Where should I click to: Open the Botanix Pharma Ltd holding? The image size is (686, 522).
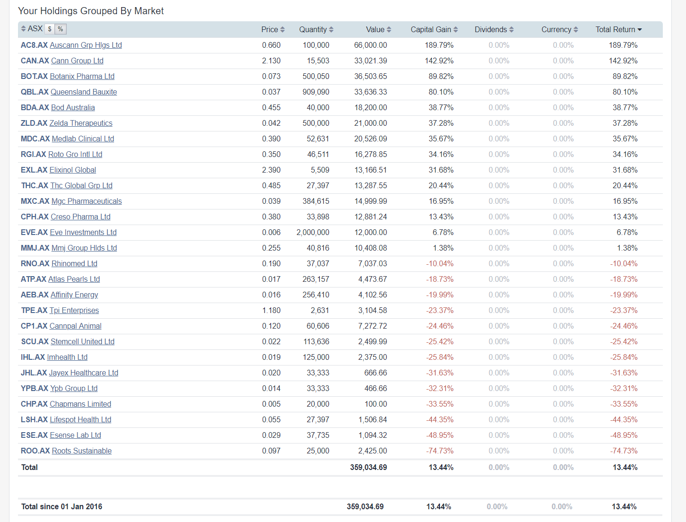click(x=82, y=76)
